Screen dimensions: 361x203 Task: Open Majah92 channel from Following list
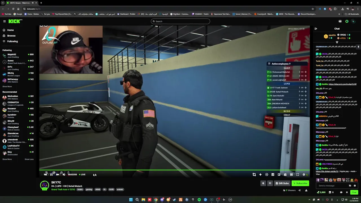click(18, 56)
